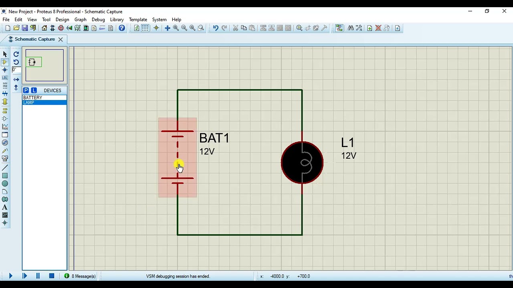Screen dimensions: 513x288
Task: Select the Terminals mode tool
Action: pyautogui.click(x=5, y=110)
